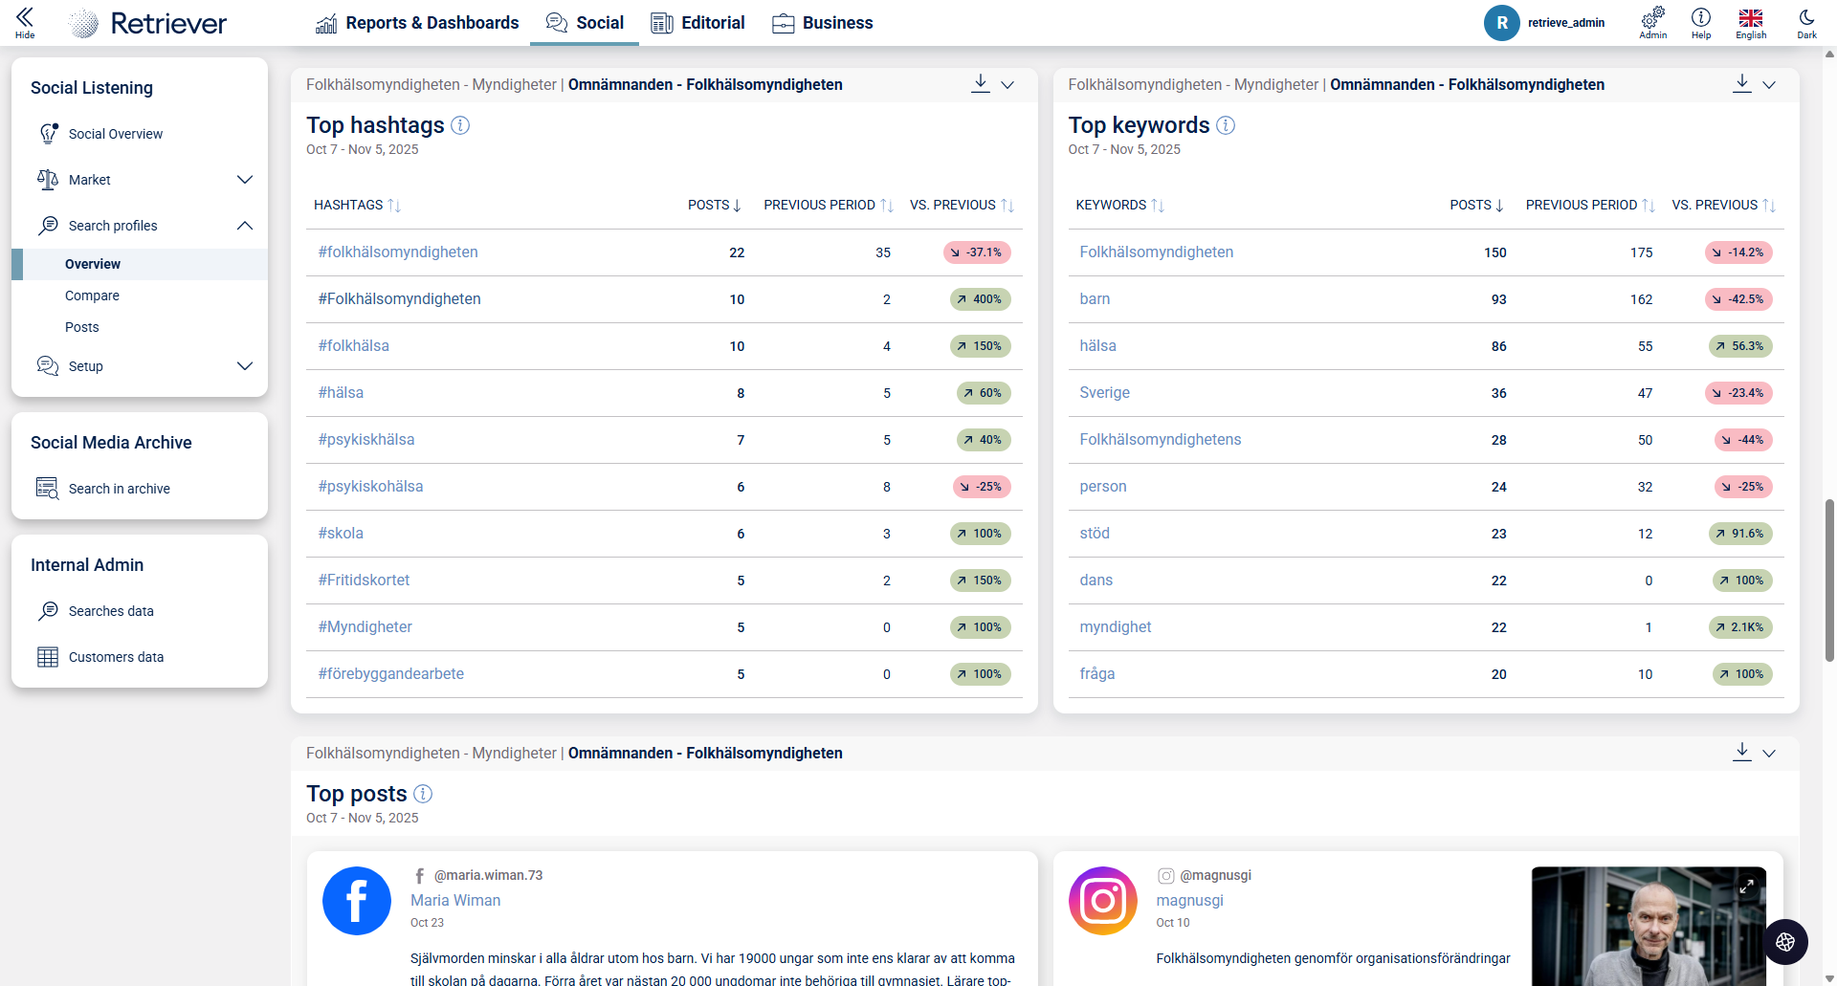
Task: Download the Top hashtags widget data
Action: (x=980, y=84)
